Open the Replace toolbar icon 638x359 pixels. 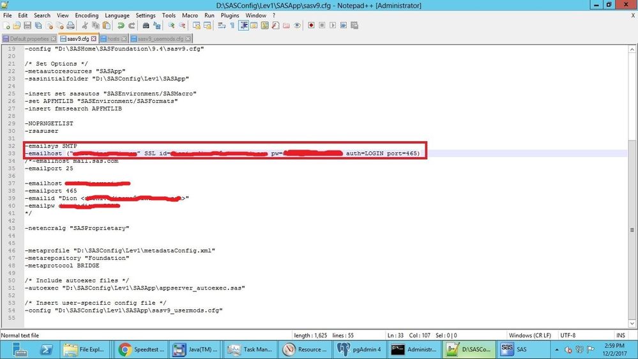click(x=156, y=26)
